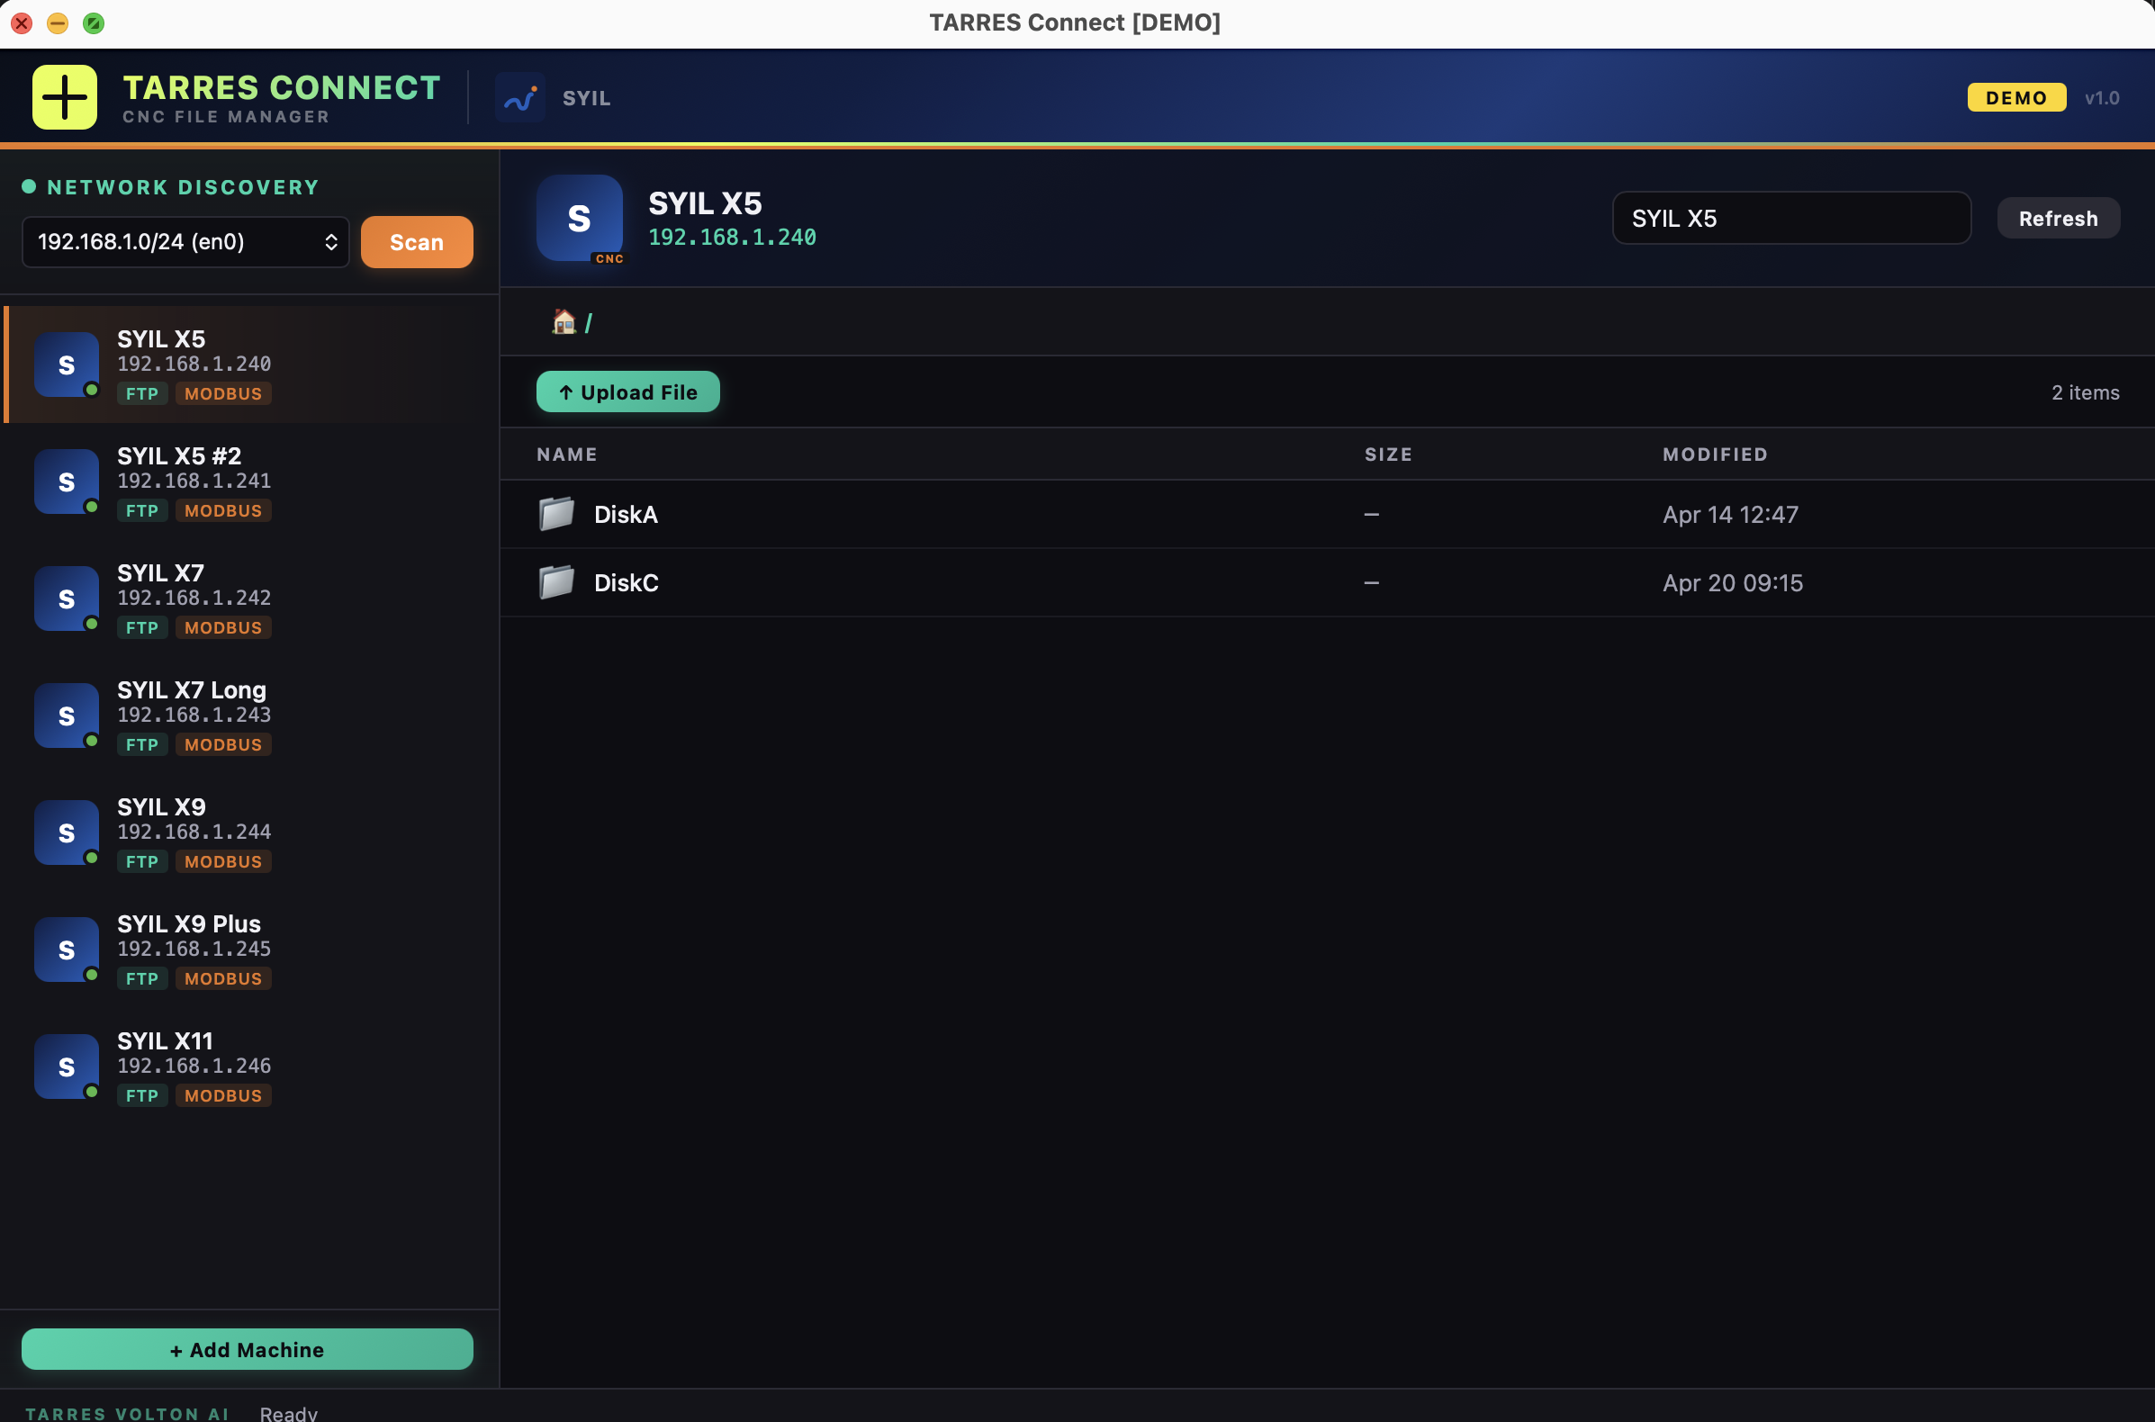Start a network Scan
The height and width of the screenshot is (1422, 2155).
(x=416, y=241)
